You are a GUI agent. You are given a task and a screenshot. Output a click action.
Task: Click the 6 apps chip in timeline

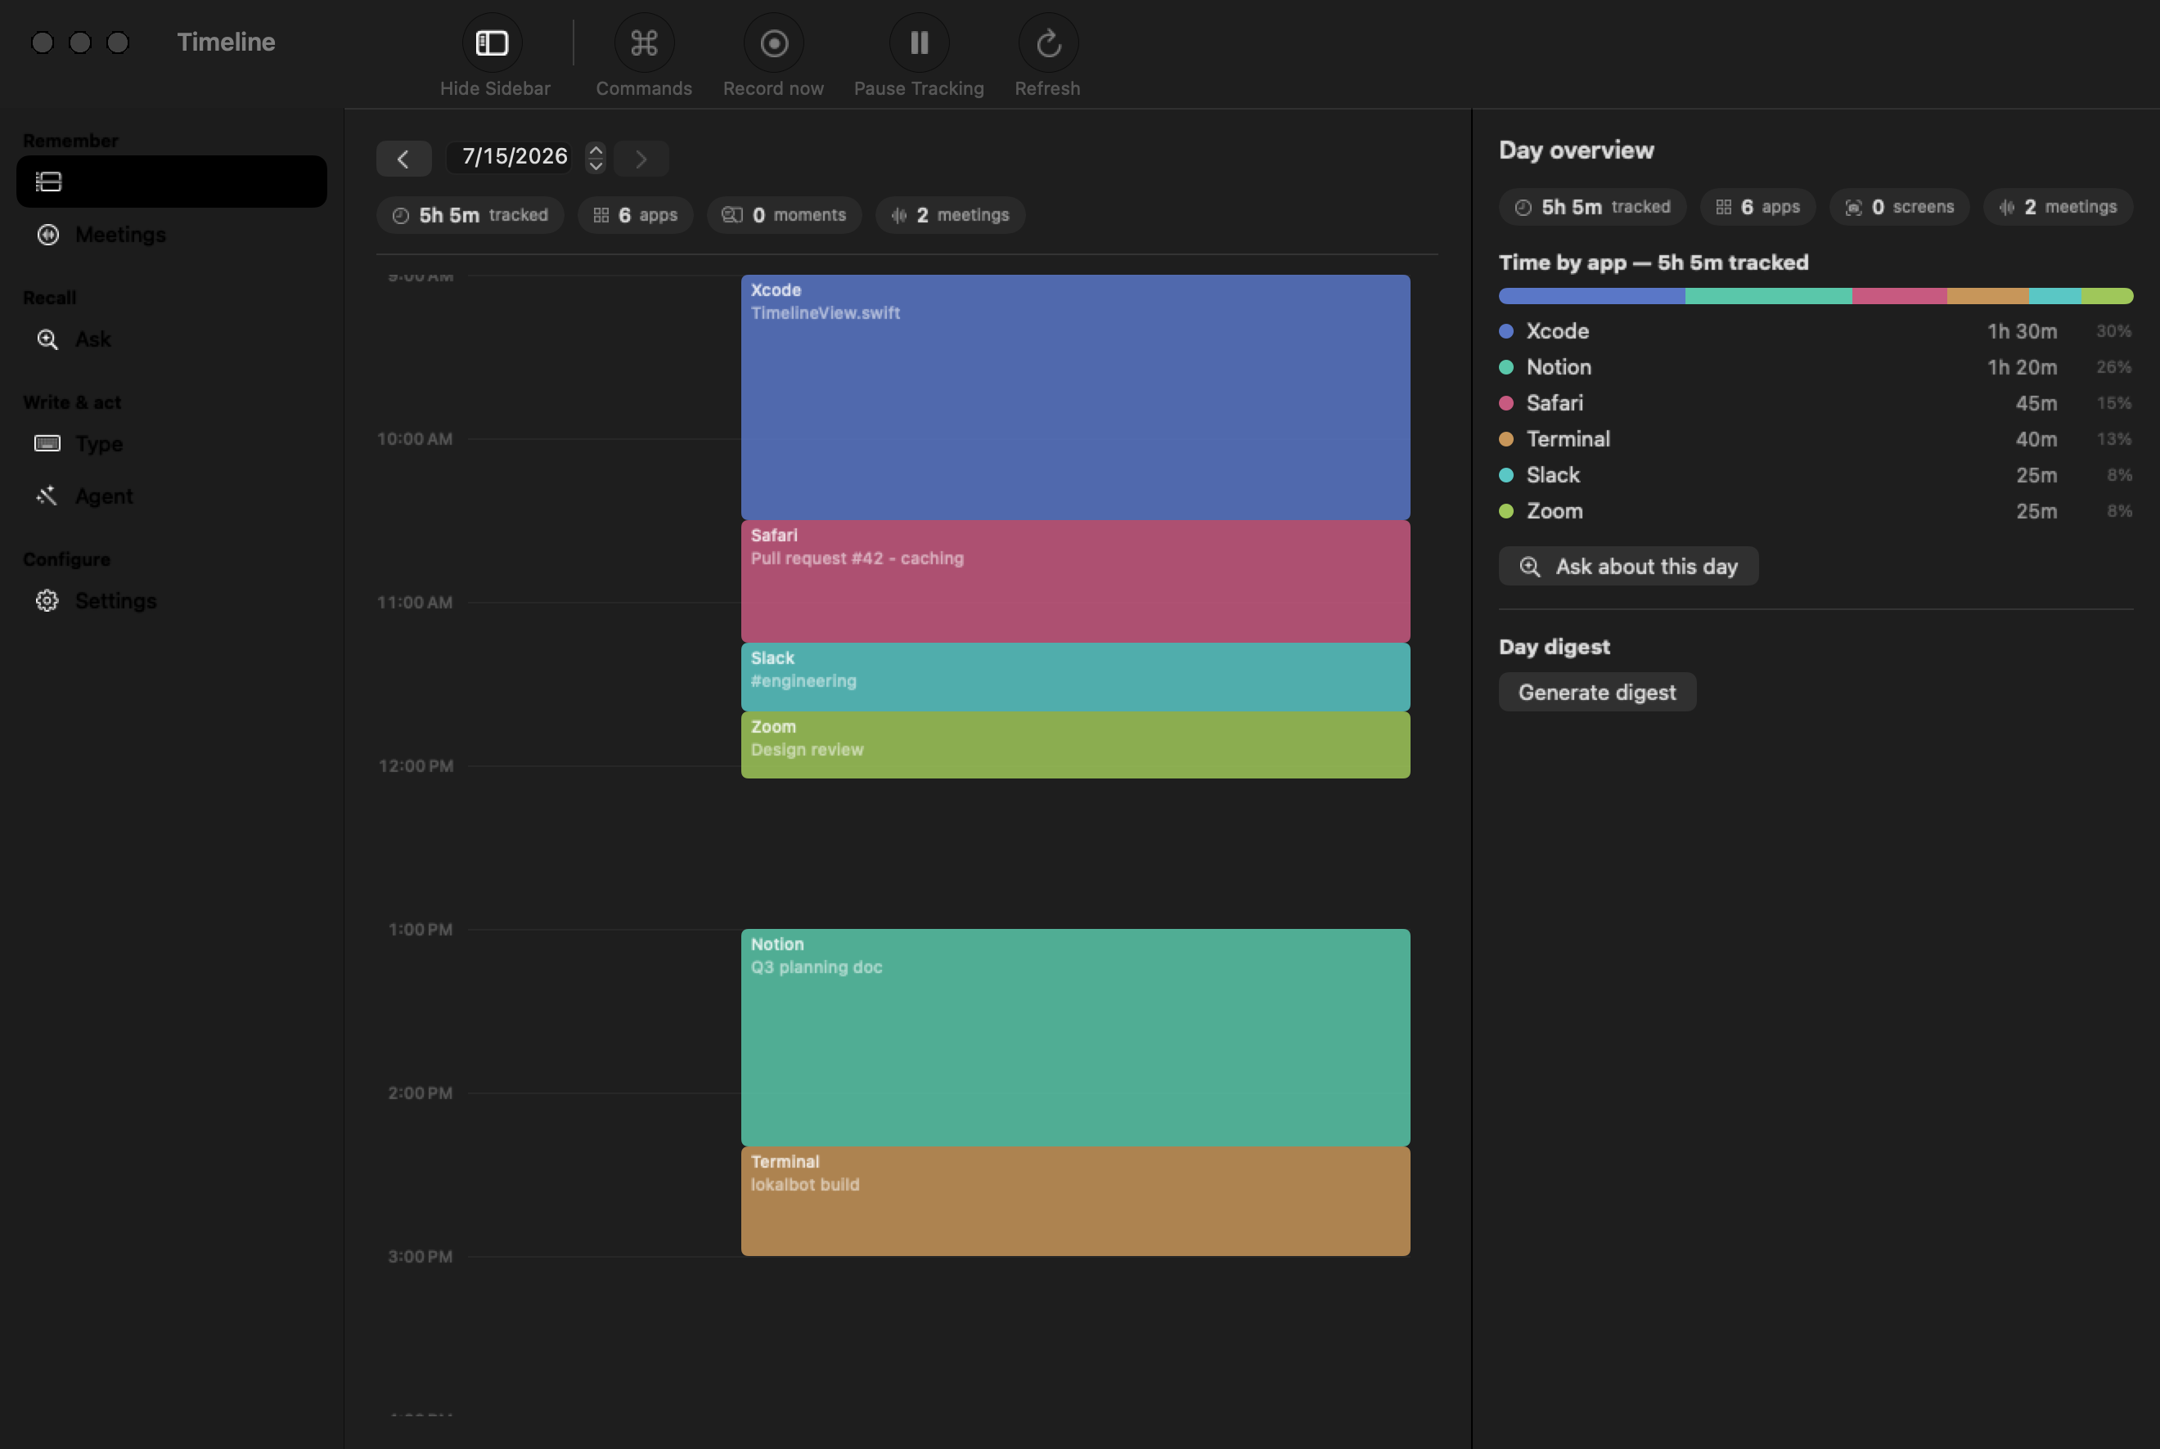tap(635, 215)
